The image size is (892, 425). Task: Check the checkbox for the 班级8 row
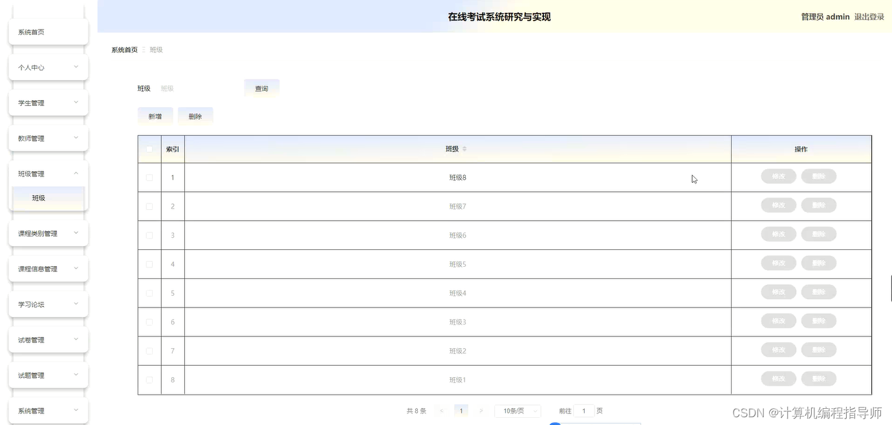(149, 177)
